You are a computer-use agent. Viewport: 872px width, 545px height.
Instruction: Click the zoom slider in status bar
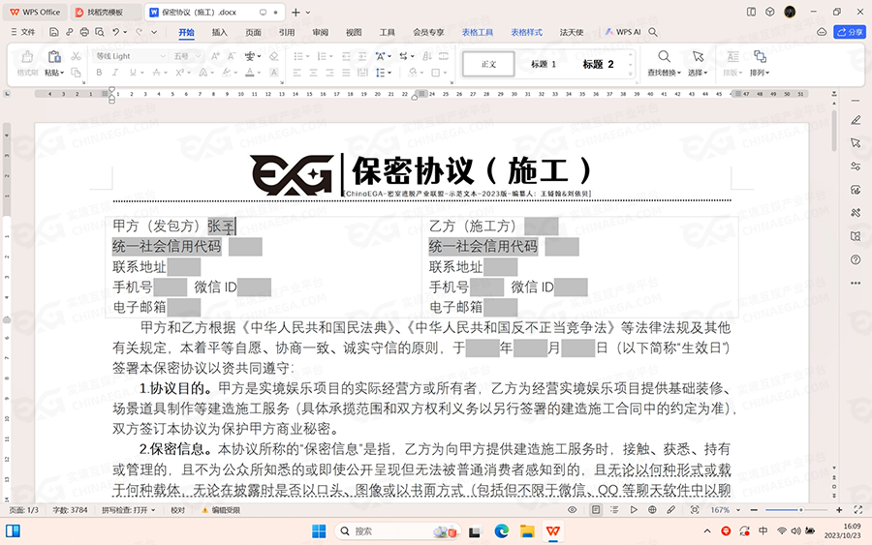coord(794,510)
